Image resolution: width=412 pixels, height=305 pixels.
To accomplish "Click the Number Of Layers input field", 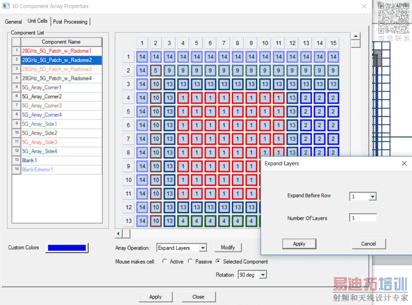I will click(x=363, y=218).
